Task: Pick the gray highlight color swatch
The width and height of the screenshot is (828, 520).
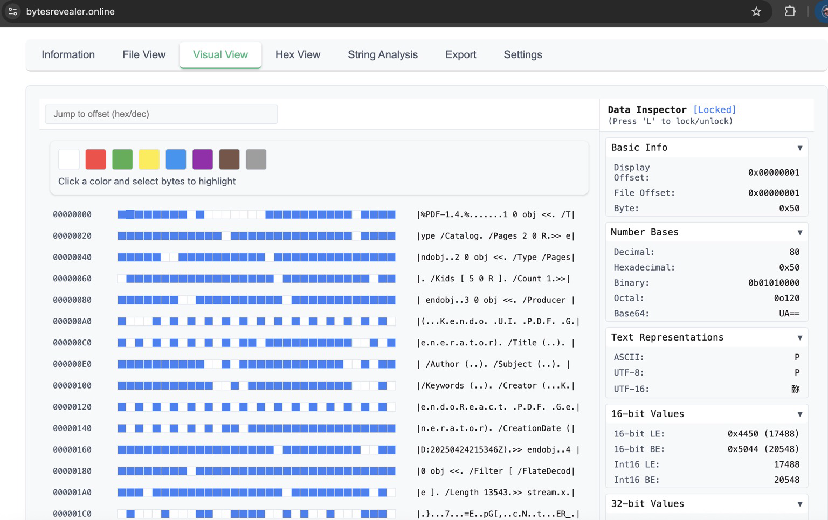Action: 256,160
